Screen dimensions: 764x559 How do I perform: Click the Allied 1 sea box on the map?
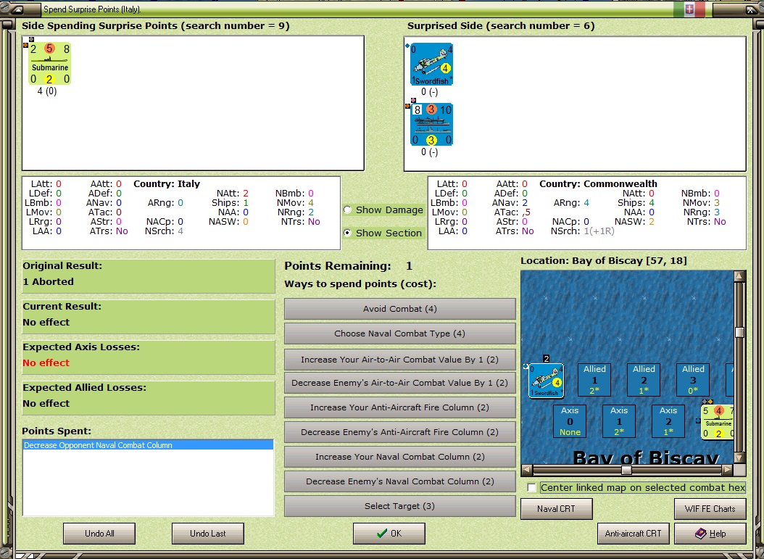594,380
